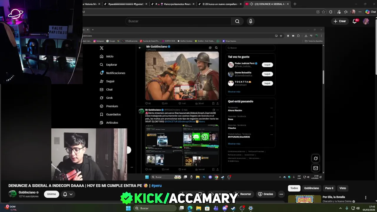Open the browser three-dot settings menu

pos(360,12)
